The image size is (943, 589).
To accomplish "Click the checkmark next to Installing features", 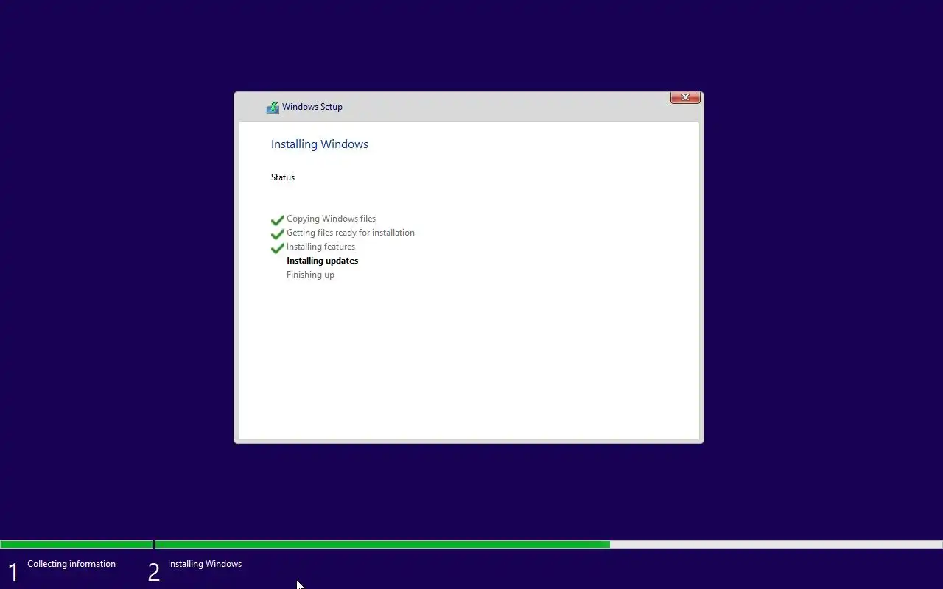I will [278, 248].
